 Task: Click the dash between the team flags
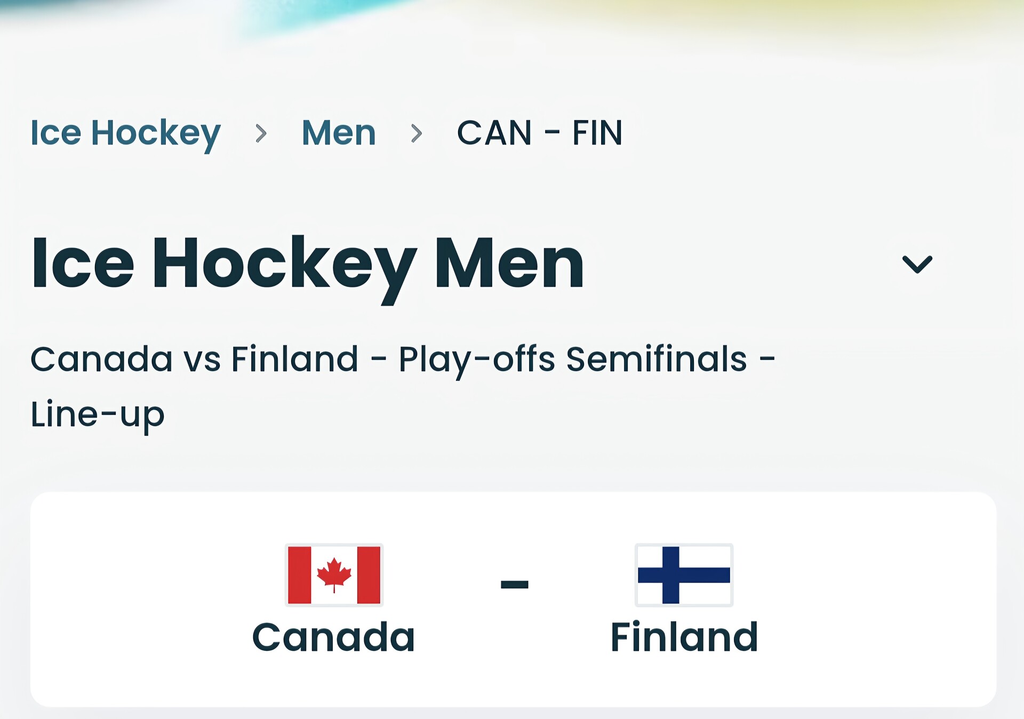[x=514, y=585]
